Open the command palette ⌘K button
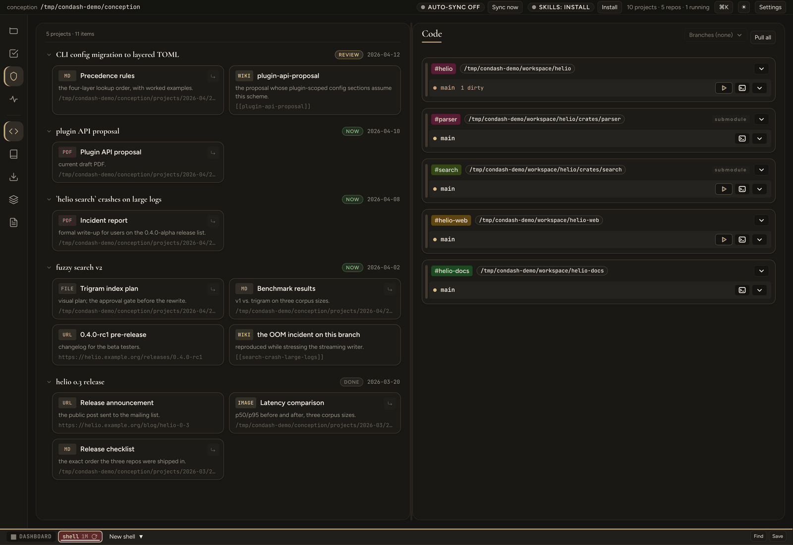Viewport: 793px width, 545px height. point(724,7)
